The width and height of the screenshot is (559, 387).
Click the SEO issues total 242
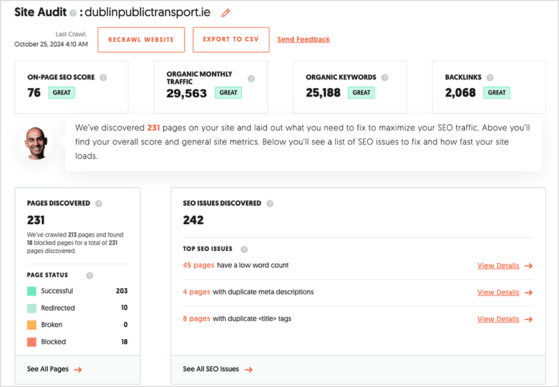(x=193, y=220)
